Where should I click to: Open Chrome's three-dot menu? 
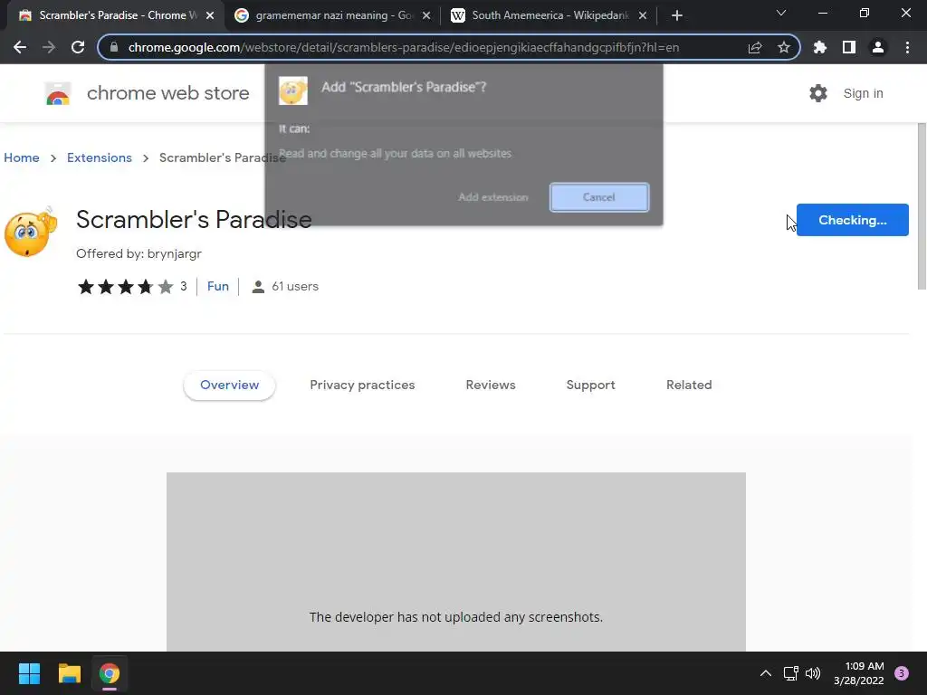click(x=907, y=47)
